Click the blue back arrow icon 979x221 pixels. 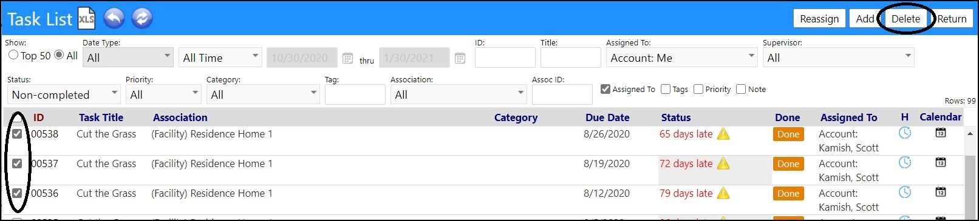coord(114,18)
